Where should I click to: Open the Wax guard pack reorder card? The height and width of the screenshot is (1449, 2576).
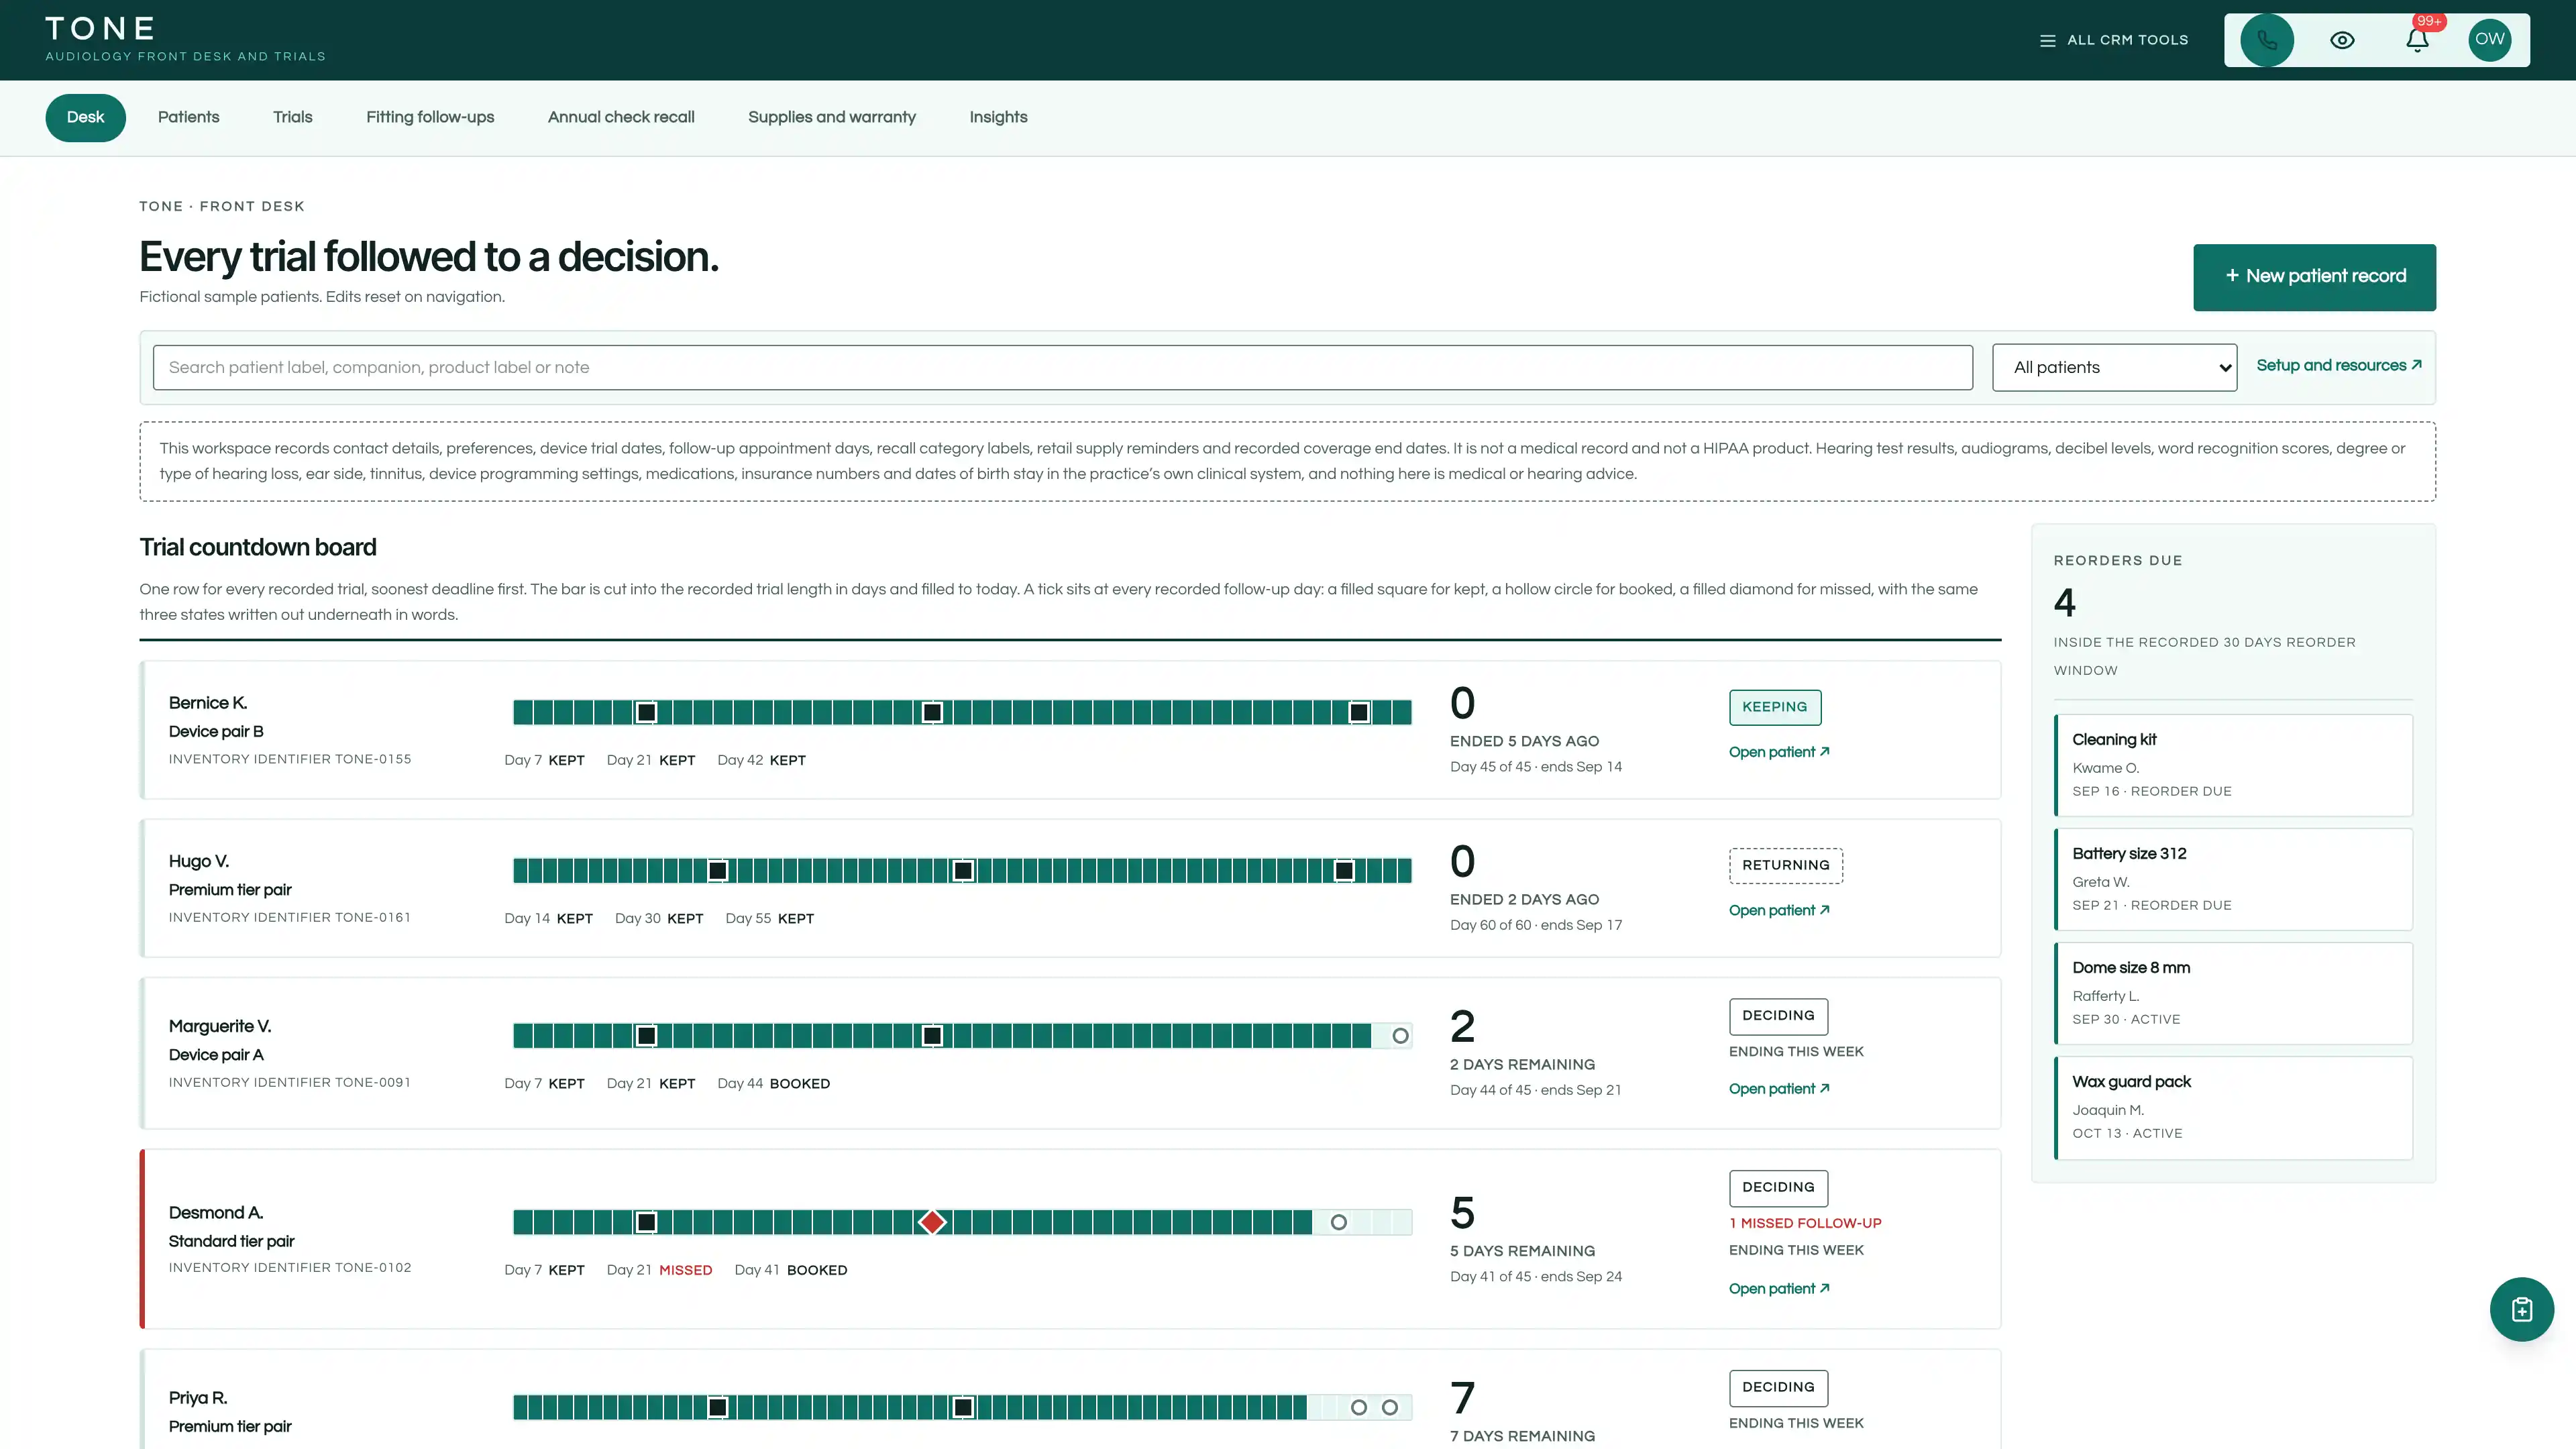pyautogui.click(x=2233, y=1107)
